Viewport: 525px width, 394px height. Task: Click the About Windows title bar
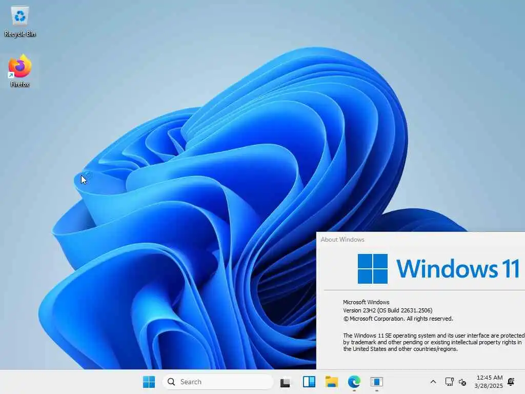pyautogui.click(x=420, y=240)
